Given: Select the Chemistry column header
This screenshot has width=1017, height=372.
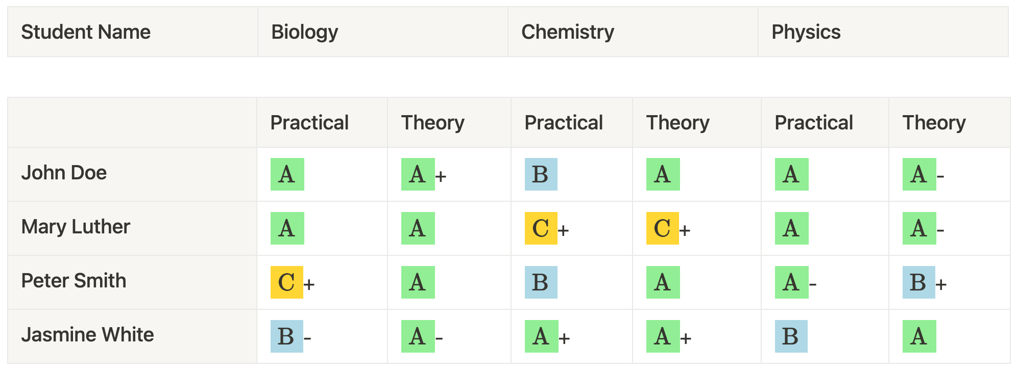Looking at the screenshot, I should (633, 32).
